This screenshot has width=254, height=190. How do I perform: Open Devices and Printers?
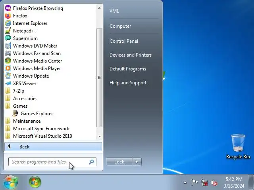(131, 55)
